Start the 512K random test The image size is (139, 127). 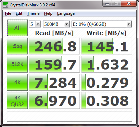pyautogui.click(x=17, y=64)
